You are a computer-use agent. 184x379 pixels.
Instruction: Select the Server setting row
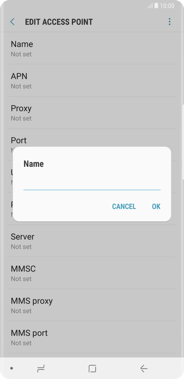(x=92, y=241)
